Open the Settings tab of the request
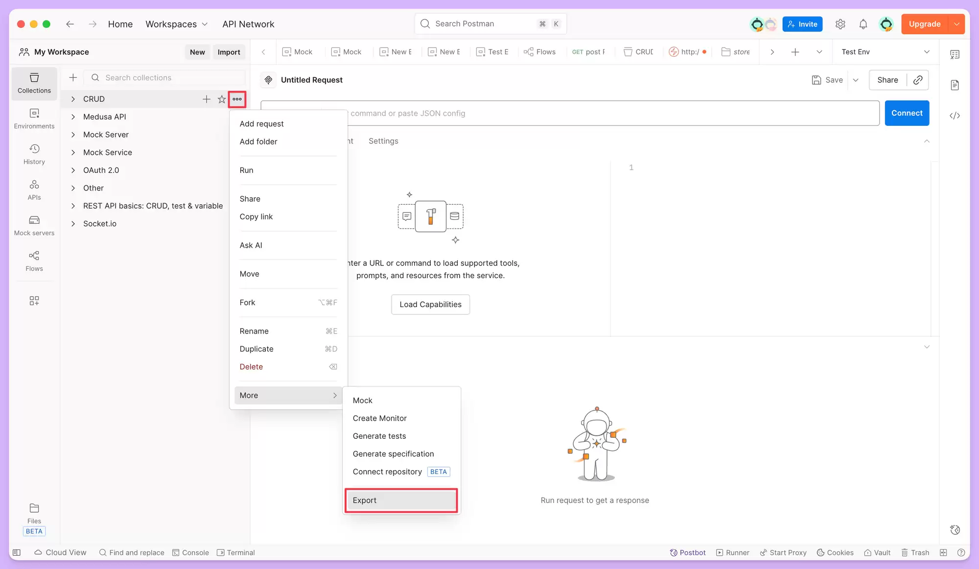The height and width of the screenshot is (569, 979). 383,141
